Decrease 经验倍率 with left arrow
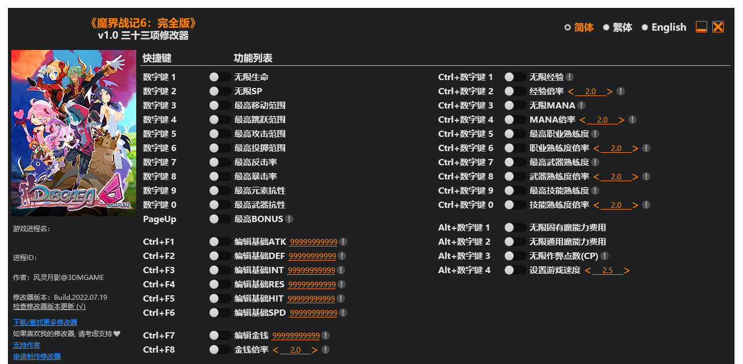743x364 pixels. point(571,91)
